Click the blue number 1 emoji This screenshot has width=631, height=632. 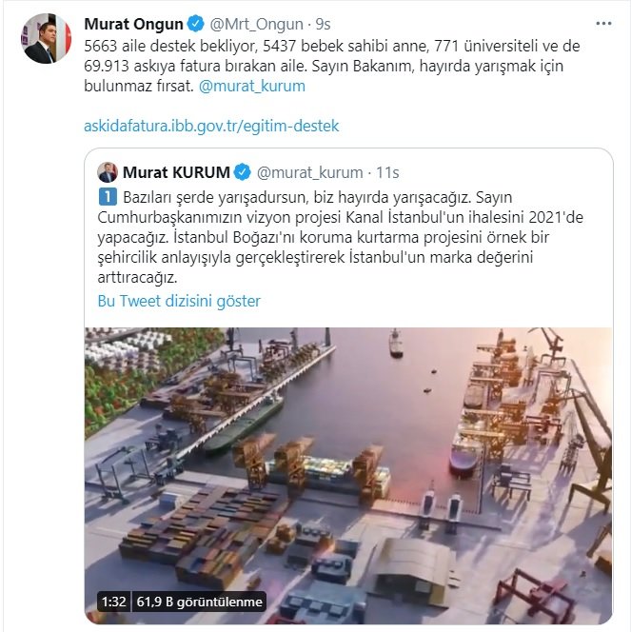pyautogui.click(x=107, y=197)
